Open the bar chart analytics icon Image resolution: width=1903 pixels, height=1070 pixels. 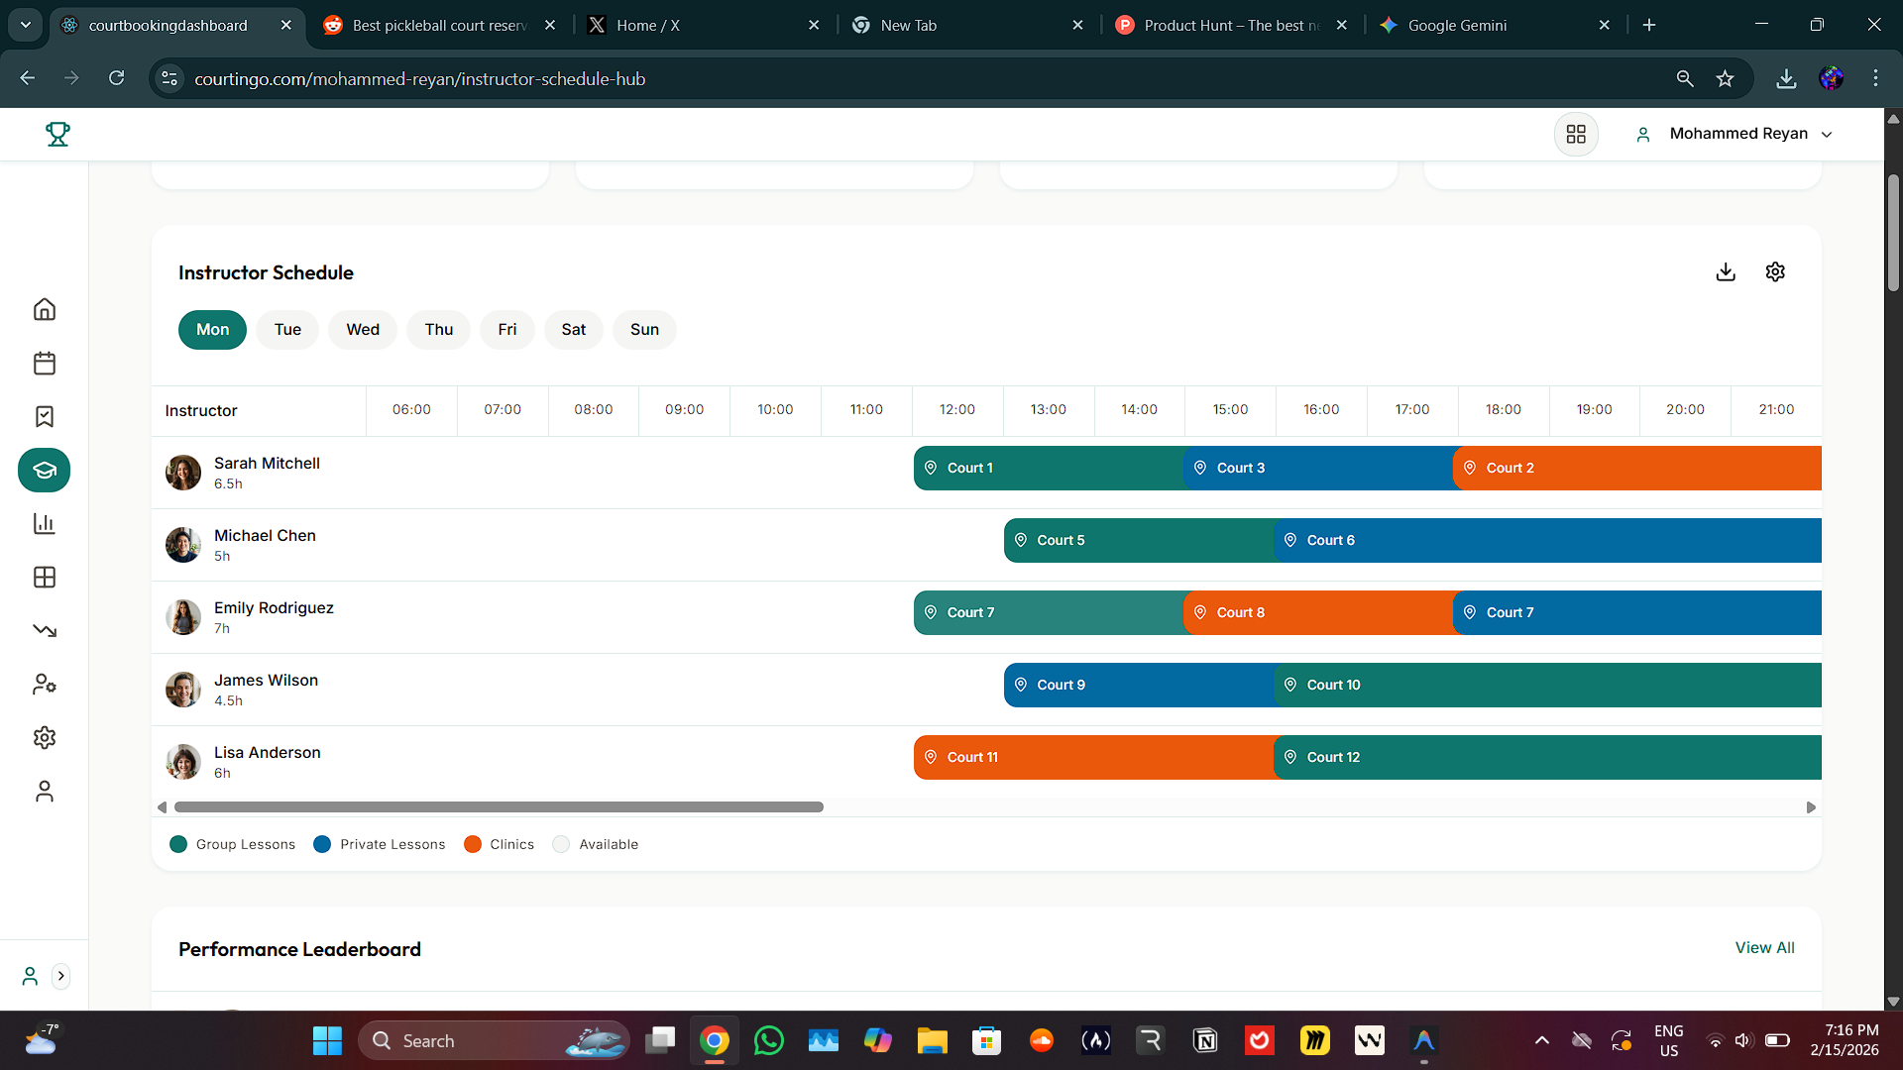click(x=44, y=523)
